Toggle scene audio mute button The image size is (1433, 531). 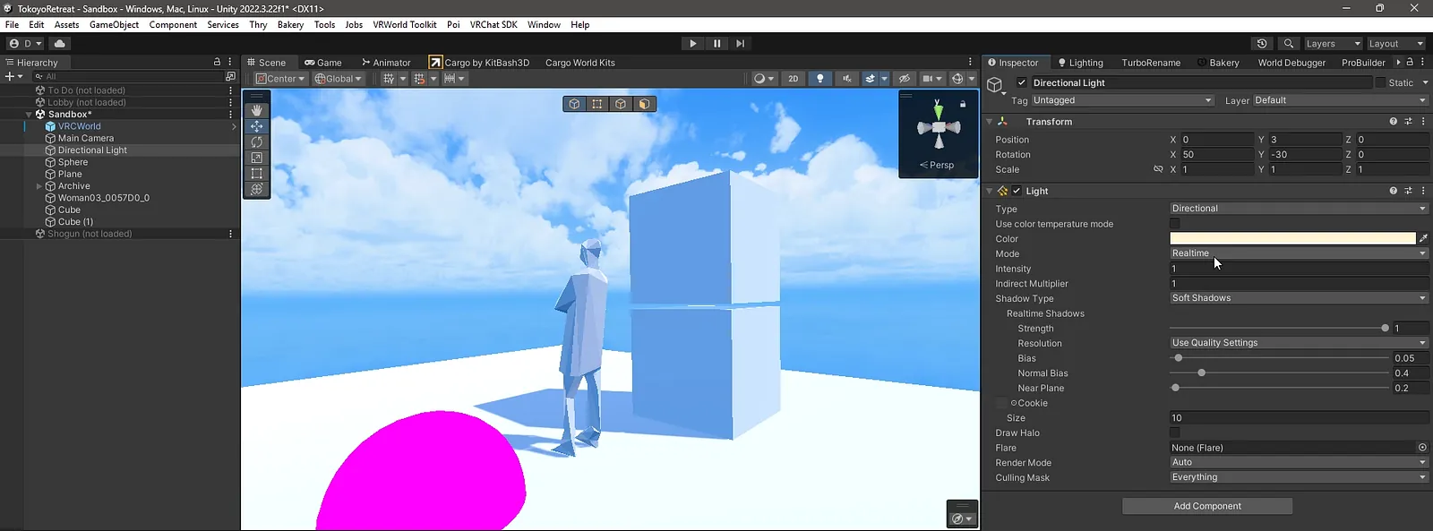pyautogui.click(x=846, y=78)
